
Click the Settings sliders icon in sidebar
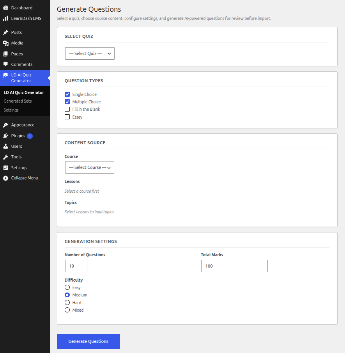click(5, 168)
